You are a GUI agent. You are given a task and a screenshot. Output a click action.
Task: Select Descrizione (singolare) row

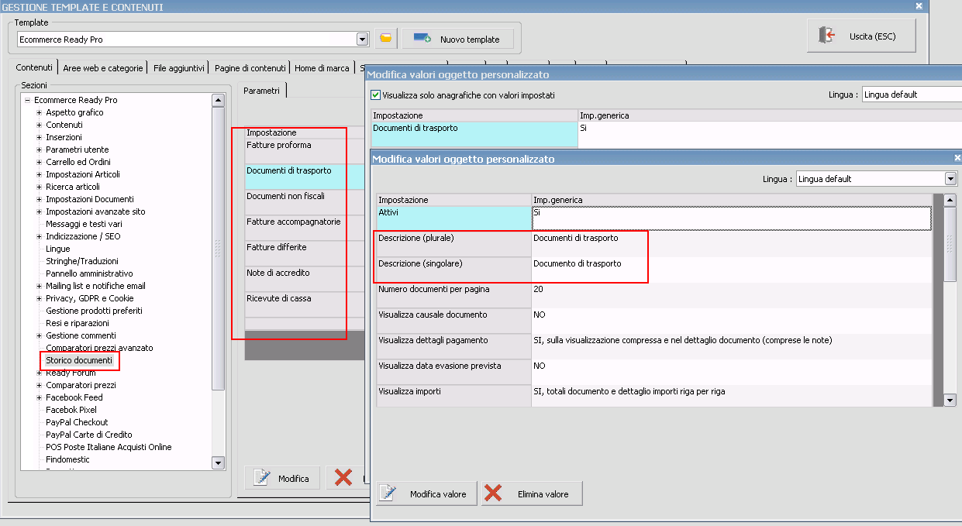654,270
